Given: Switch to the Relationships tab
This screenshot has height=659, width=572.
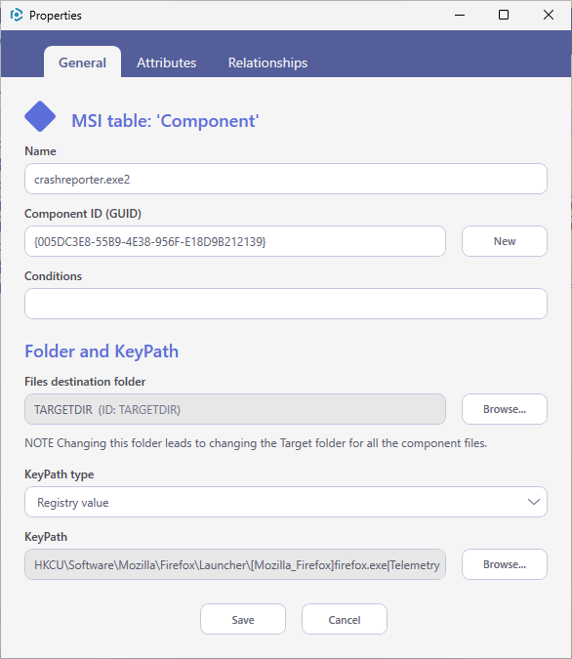Looking at the screenshot, I should coord(267,62).
